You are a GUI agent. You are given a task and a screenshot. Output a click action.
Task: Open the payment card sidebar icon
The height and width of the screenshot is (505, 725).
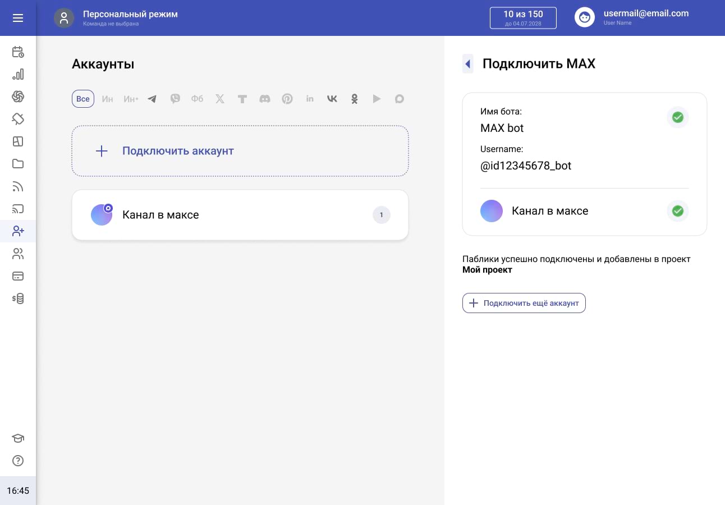click(x=18, y=276)
